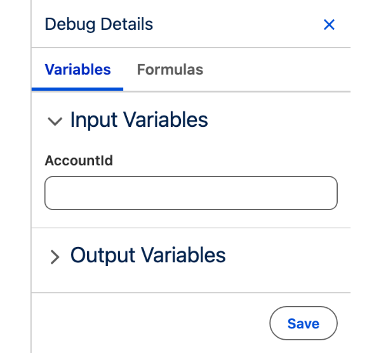This screenshot has width=381, height=353.
Task: Collapse the Input Variables section chevron
Action: tap(55, 121)
